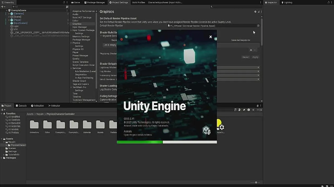This screenshot has width=334, height=187.
Task: Select Quality settings category
Action: 76,59
